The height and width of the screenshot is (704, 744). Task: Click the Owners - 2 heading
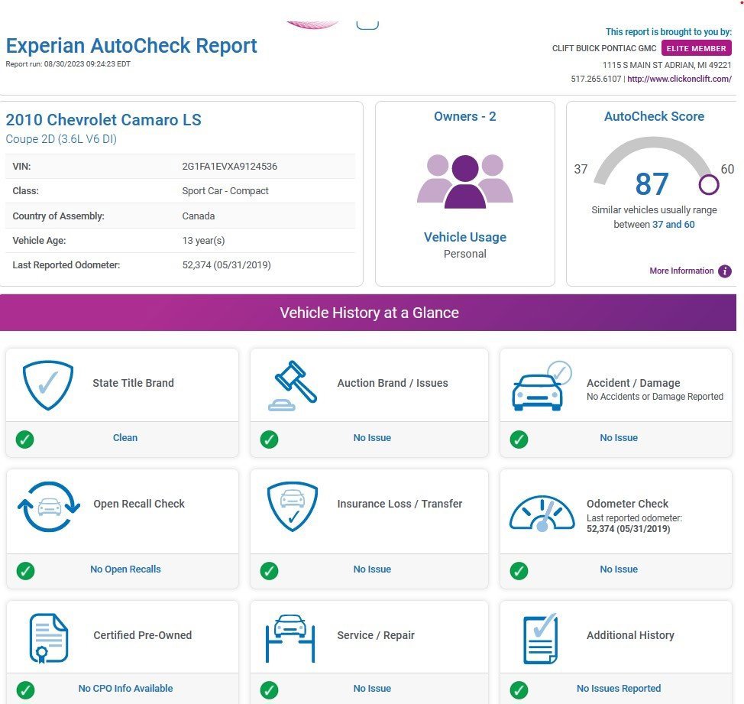(x=465, y=116)
